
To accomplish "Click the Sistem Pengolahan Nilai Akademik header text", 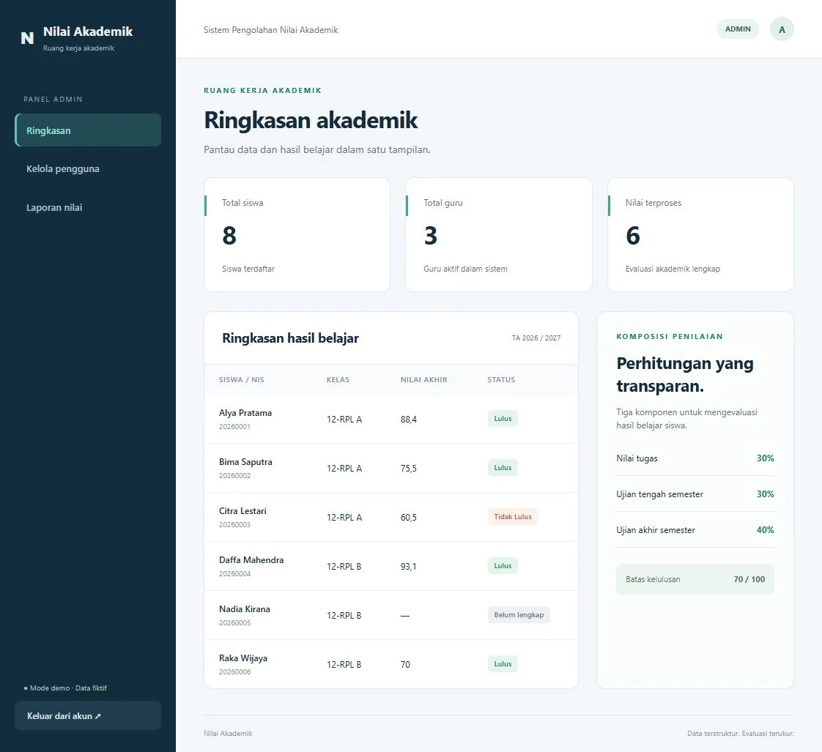I will pyautogui.click(x=270, y=30).
